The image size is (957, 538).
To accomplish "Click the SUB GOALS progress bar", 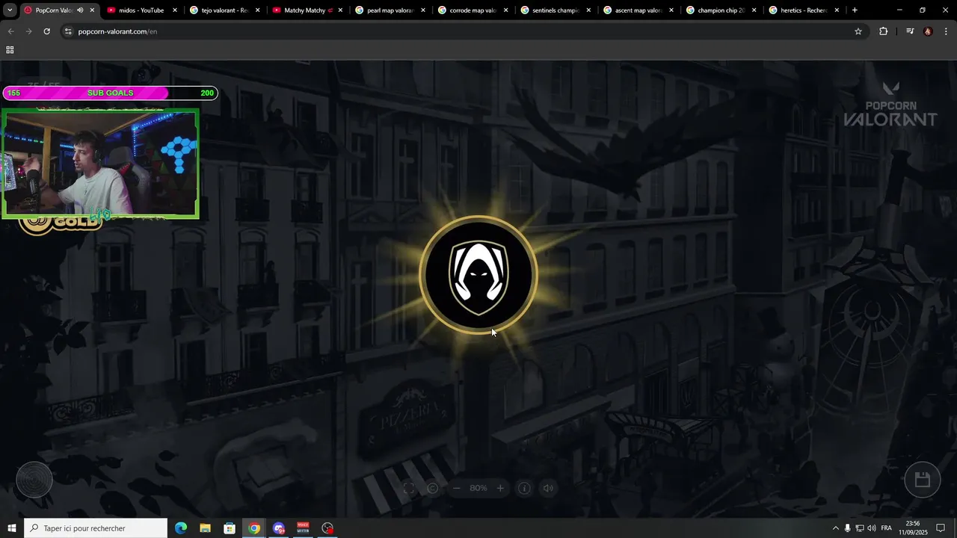I will [110, 93].
